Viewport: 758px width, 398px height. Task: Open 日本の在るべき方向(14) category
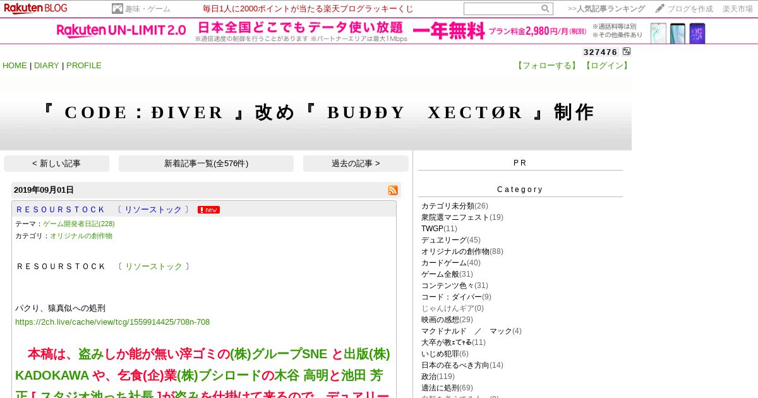tap(462, 365)
